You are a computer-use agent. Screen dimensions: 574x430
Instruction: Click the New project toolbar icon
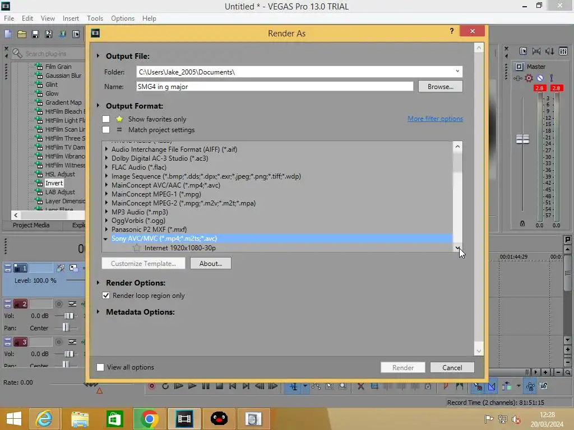(8, 34)
